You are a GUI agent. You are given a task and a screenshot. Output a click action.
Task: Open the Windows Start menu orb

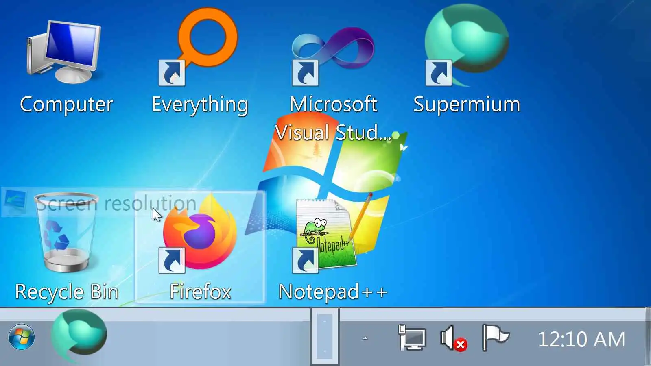[x=21, y=337]
